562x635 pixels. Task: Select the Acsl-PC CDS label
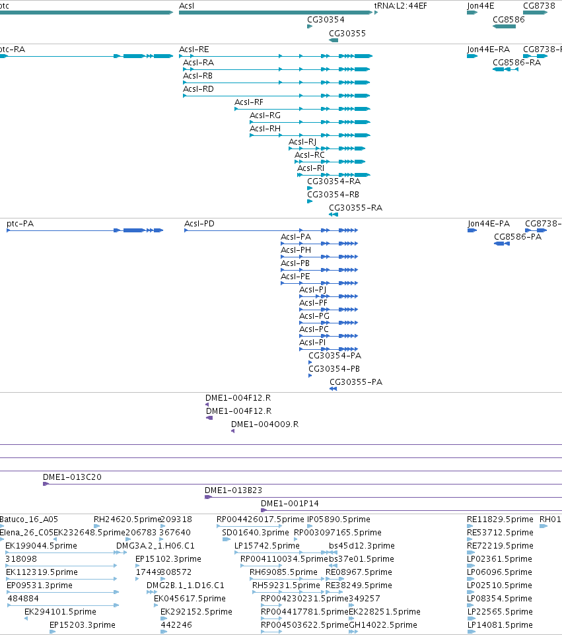coord(314,329)
